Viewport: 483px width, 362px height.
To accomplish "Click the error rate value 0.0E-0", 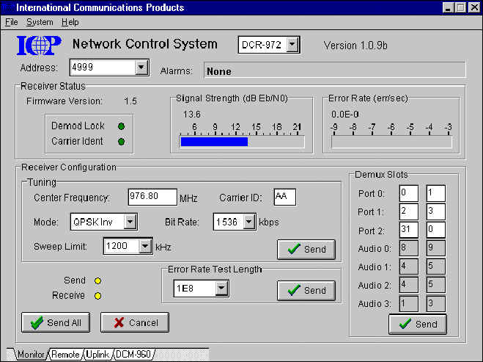I will pyautogui.click(x=345, y=115).
